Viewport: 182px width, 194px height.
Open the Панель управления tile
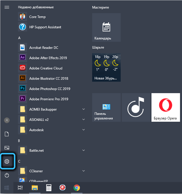106,107
